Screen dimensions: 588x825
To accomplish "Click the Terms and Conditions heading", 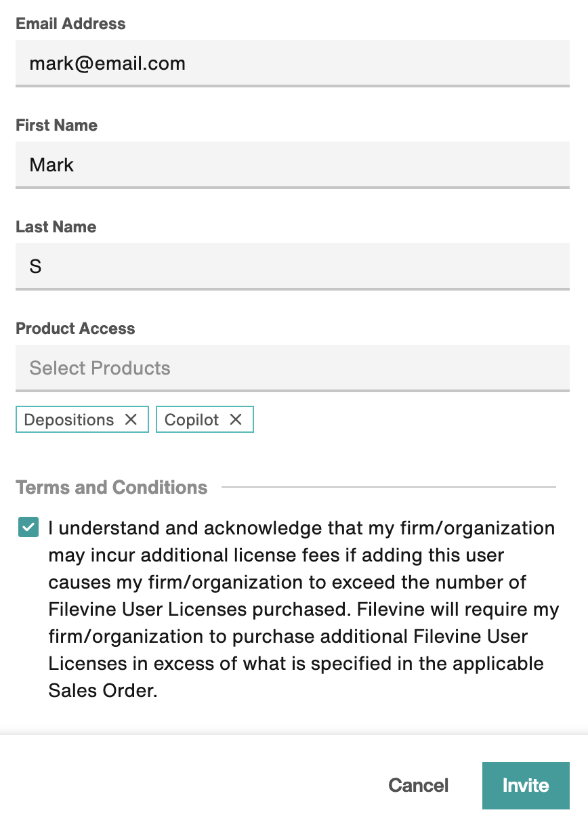I will click(x=112, y=487).
